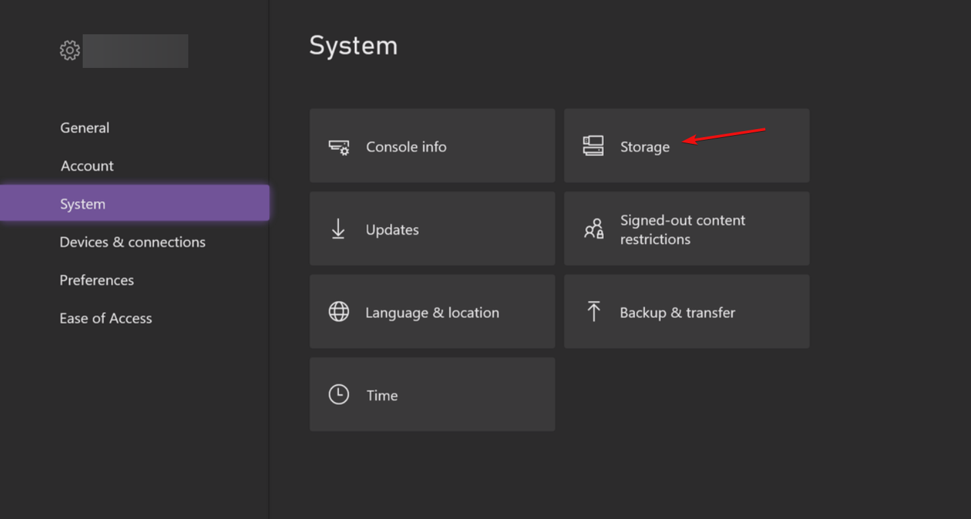Image resolution: width=971 pixels, height=519 pixels.
Task: Switch to the Account section
Action: pos(87,165)
